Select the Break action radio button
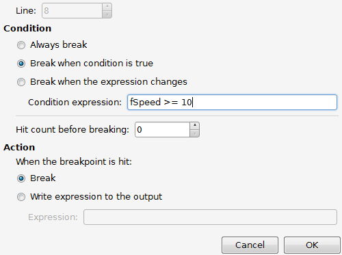Screen dimensions: 342x255 [x=21, y=178]
